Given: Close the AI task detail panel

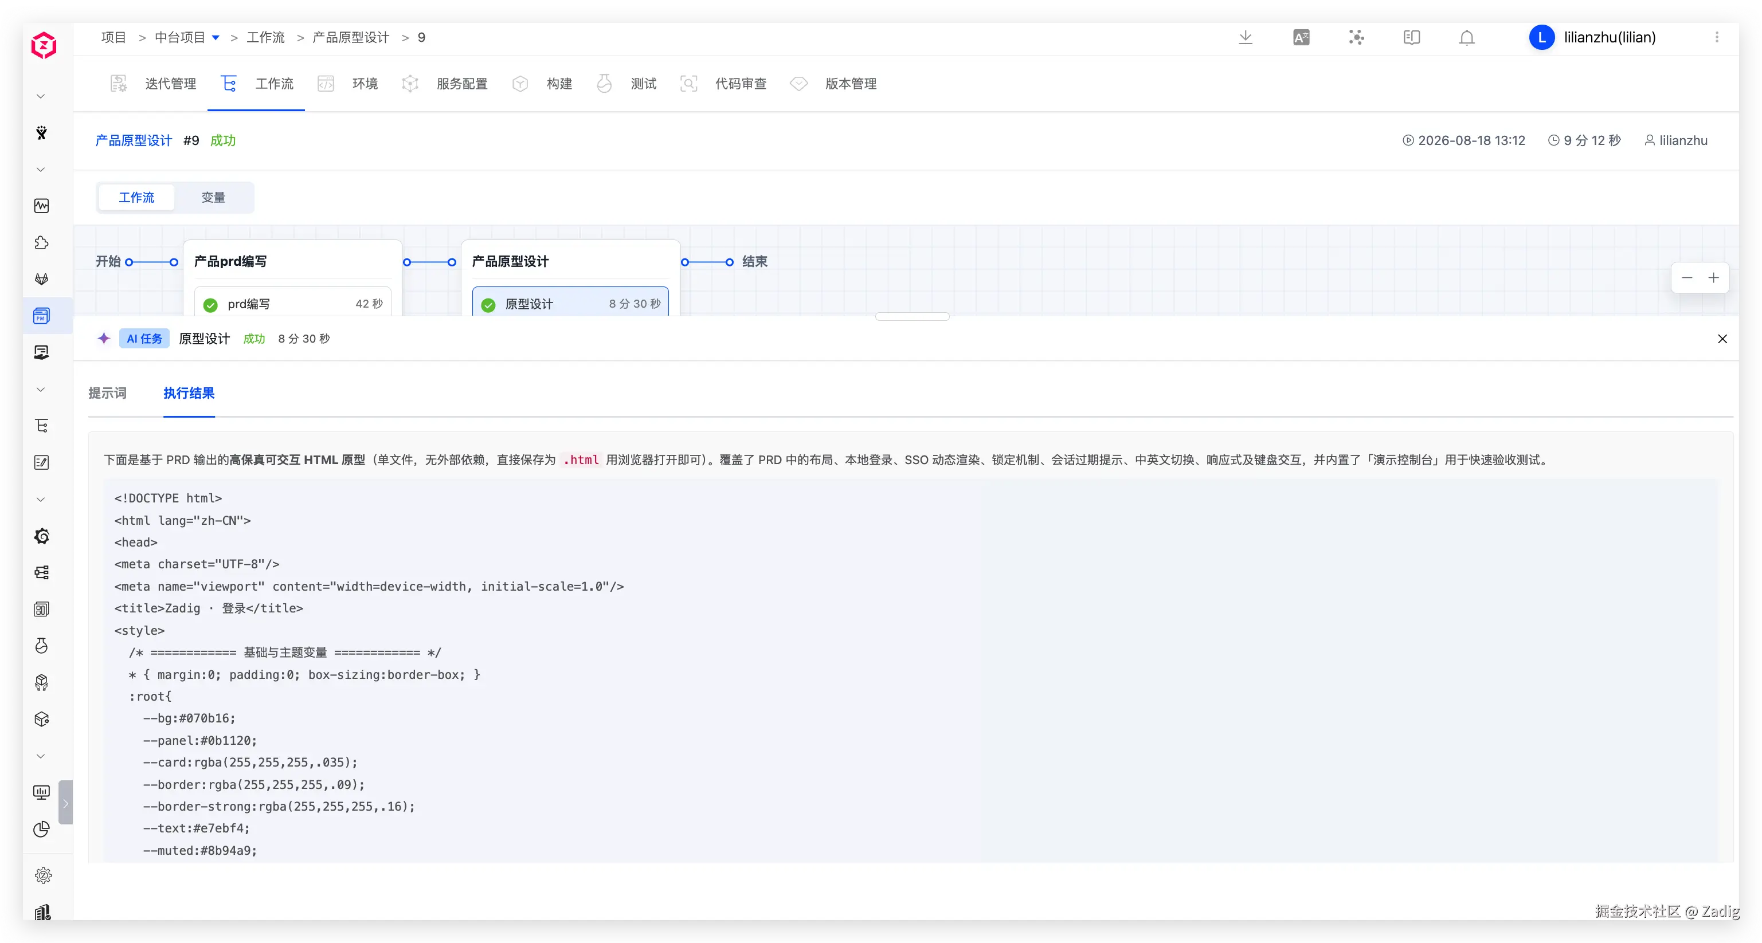Looking at the screenshot, I should tap(1722, 339).
